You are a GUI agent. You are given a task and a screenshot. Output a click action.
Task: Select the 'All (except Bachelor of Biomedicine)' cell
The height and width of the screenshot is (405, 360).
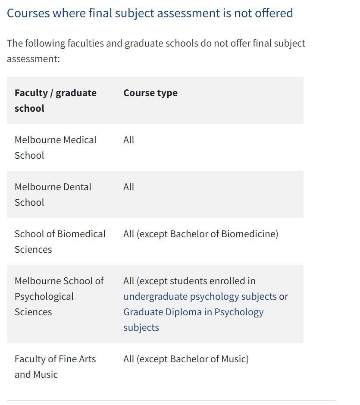pyautogui.click(x=200, y=234)
